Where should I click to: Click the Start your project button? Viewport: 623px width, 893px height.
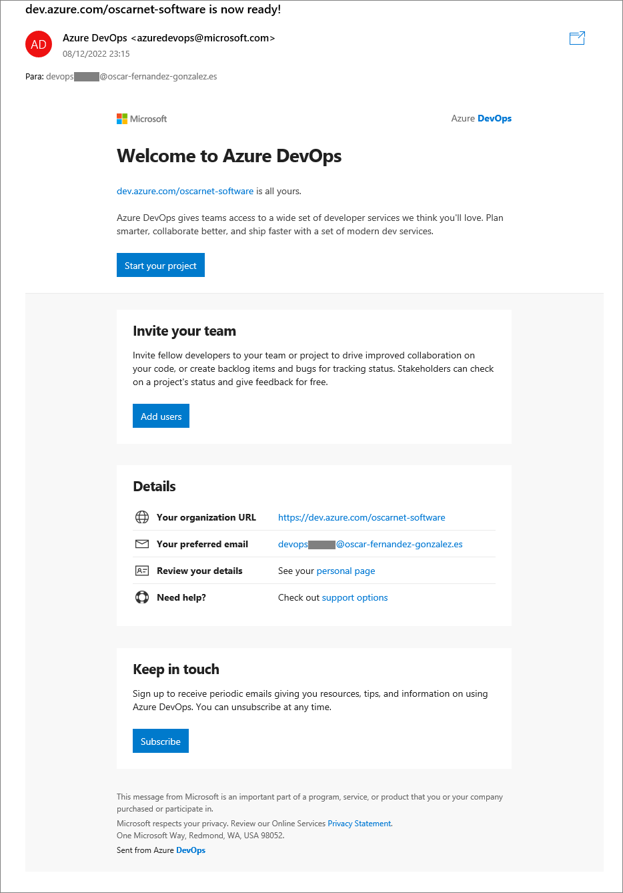pyautogui.click(x=161, y=265)
